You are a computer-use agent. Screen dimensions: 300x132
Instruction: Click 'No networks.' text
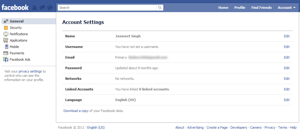coord(125,79)
